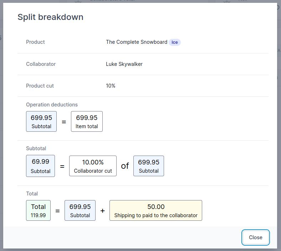This screenshot has height=251, width=281.
Task: Click the Ice variant badge
Action: coord(174,42)
